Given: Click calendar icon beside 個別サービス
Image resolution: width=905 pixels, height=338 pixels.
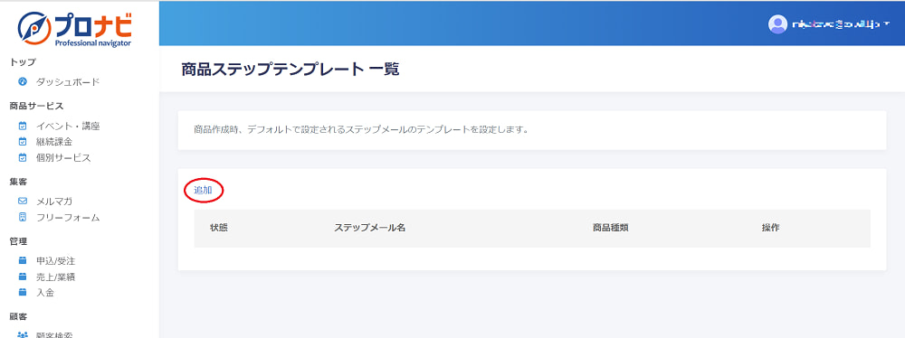Looking at the screenshot, I should (x=23, y=157).
